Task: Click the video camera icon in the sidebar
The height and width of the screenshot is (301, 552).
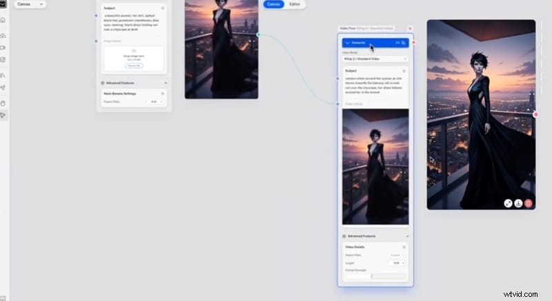Action: tap(3, 48)
